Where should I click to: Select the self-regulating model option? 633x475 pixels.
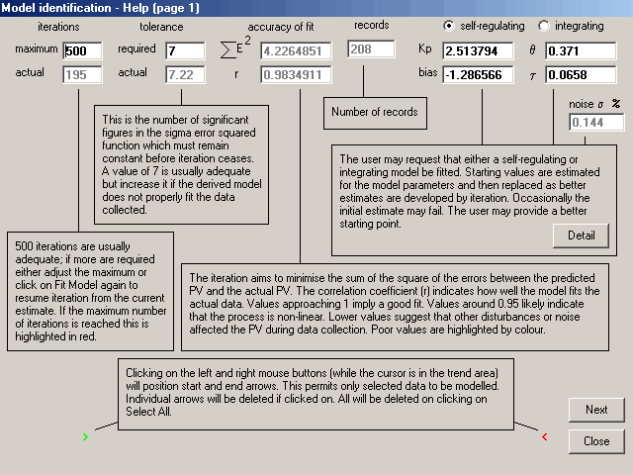point(450,25)
